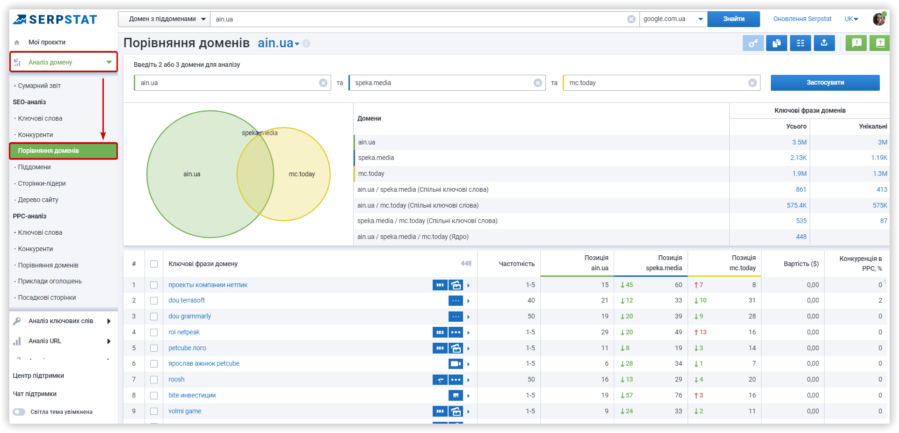The image size is (899, 433).
Task: Open the Оновлення Serpstat link
Action: (802, 19)
